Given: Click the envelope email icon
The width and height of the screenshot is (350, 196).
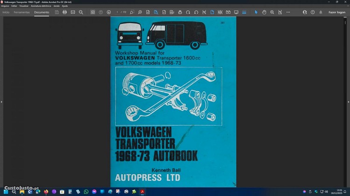Looking at the screenshot, I should pos(73,12).
